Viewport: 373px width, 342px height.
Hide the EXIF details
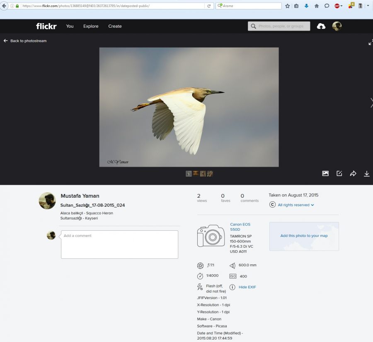tap(247, 287)
